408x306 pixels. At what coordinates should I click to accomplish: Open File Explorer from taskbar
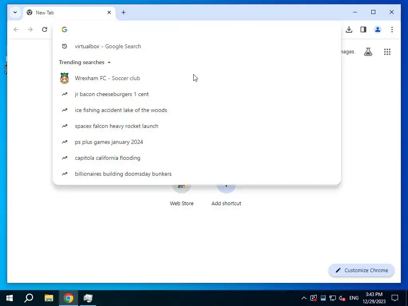coord(49,298)
